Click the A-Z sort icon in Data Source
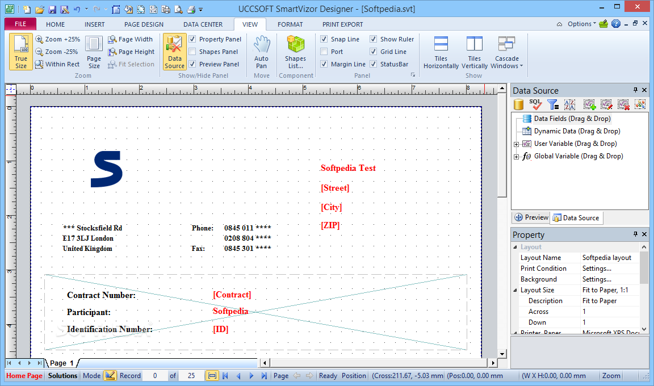Viewport: 654px width, 386px height. pos(569,104)
